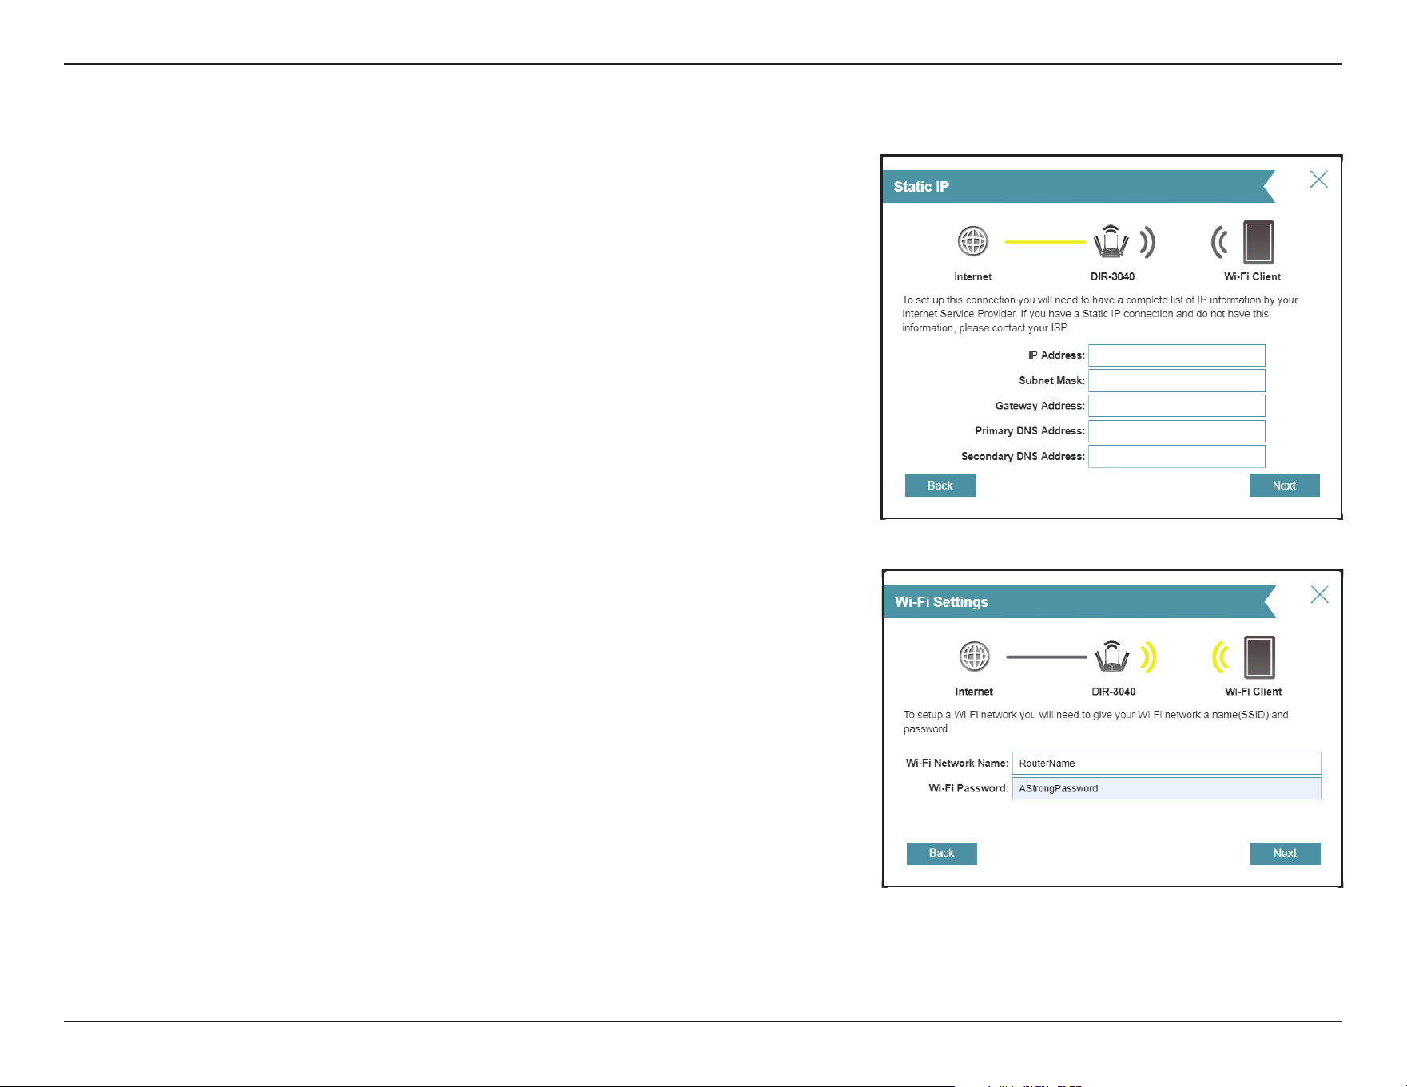Click the Wi-Fi Network Name field
The height and width of the screenshot is (1087, 1407).
point(1167,763)
